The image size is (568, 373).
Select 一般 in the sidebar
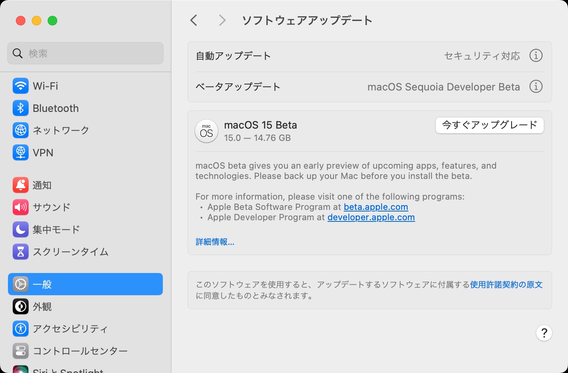85,284
